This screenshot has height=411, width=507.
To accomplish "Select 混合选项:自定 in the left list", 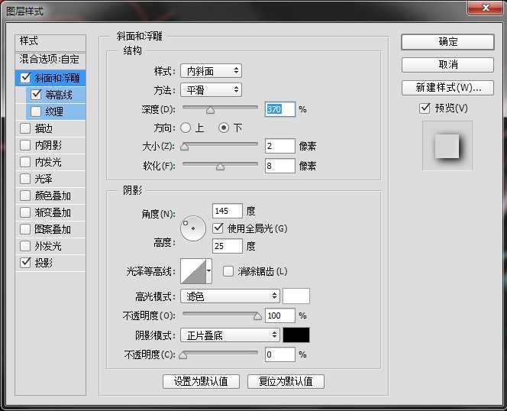I will point(50,59).
